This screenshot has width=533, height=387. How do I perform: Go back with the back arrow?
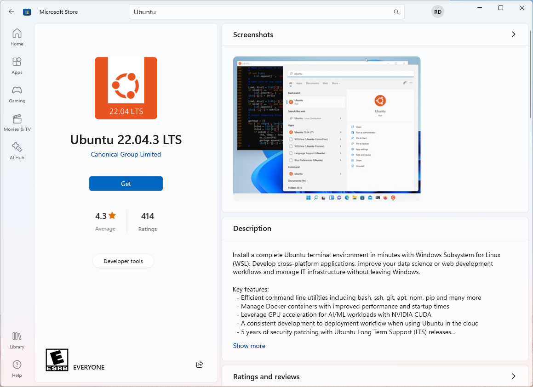[x=11, y=11]
